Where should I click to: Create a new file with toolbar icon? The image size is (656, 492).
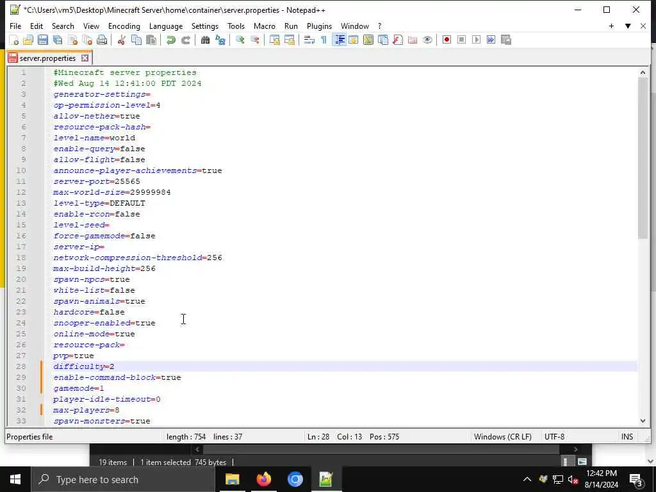coord(14,40)
